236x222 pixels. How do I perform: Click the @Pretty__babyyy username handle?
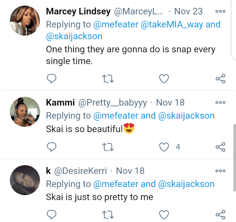point(113,102)
